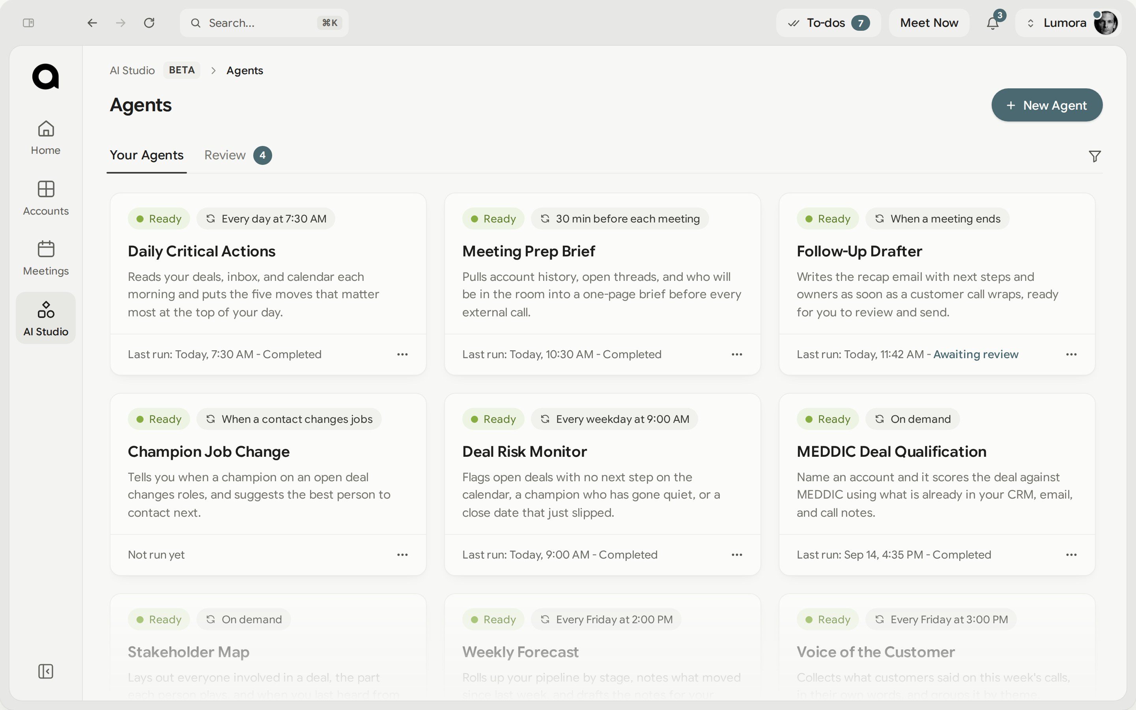Click the Ready status on Deal Risk Monitor
This screenshot has height=710, width=1136.
click(493, 419)
